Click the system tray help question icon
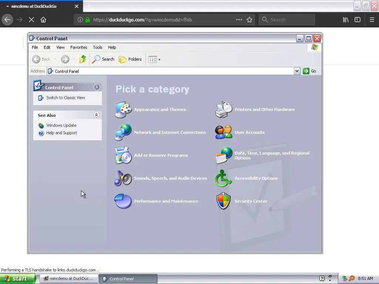This screenshot has width=379, height=284. tap(322, 278)
